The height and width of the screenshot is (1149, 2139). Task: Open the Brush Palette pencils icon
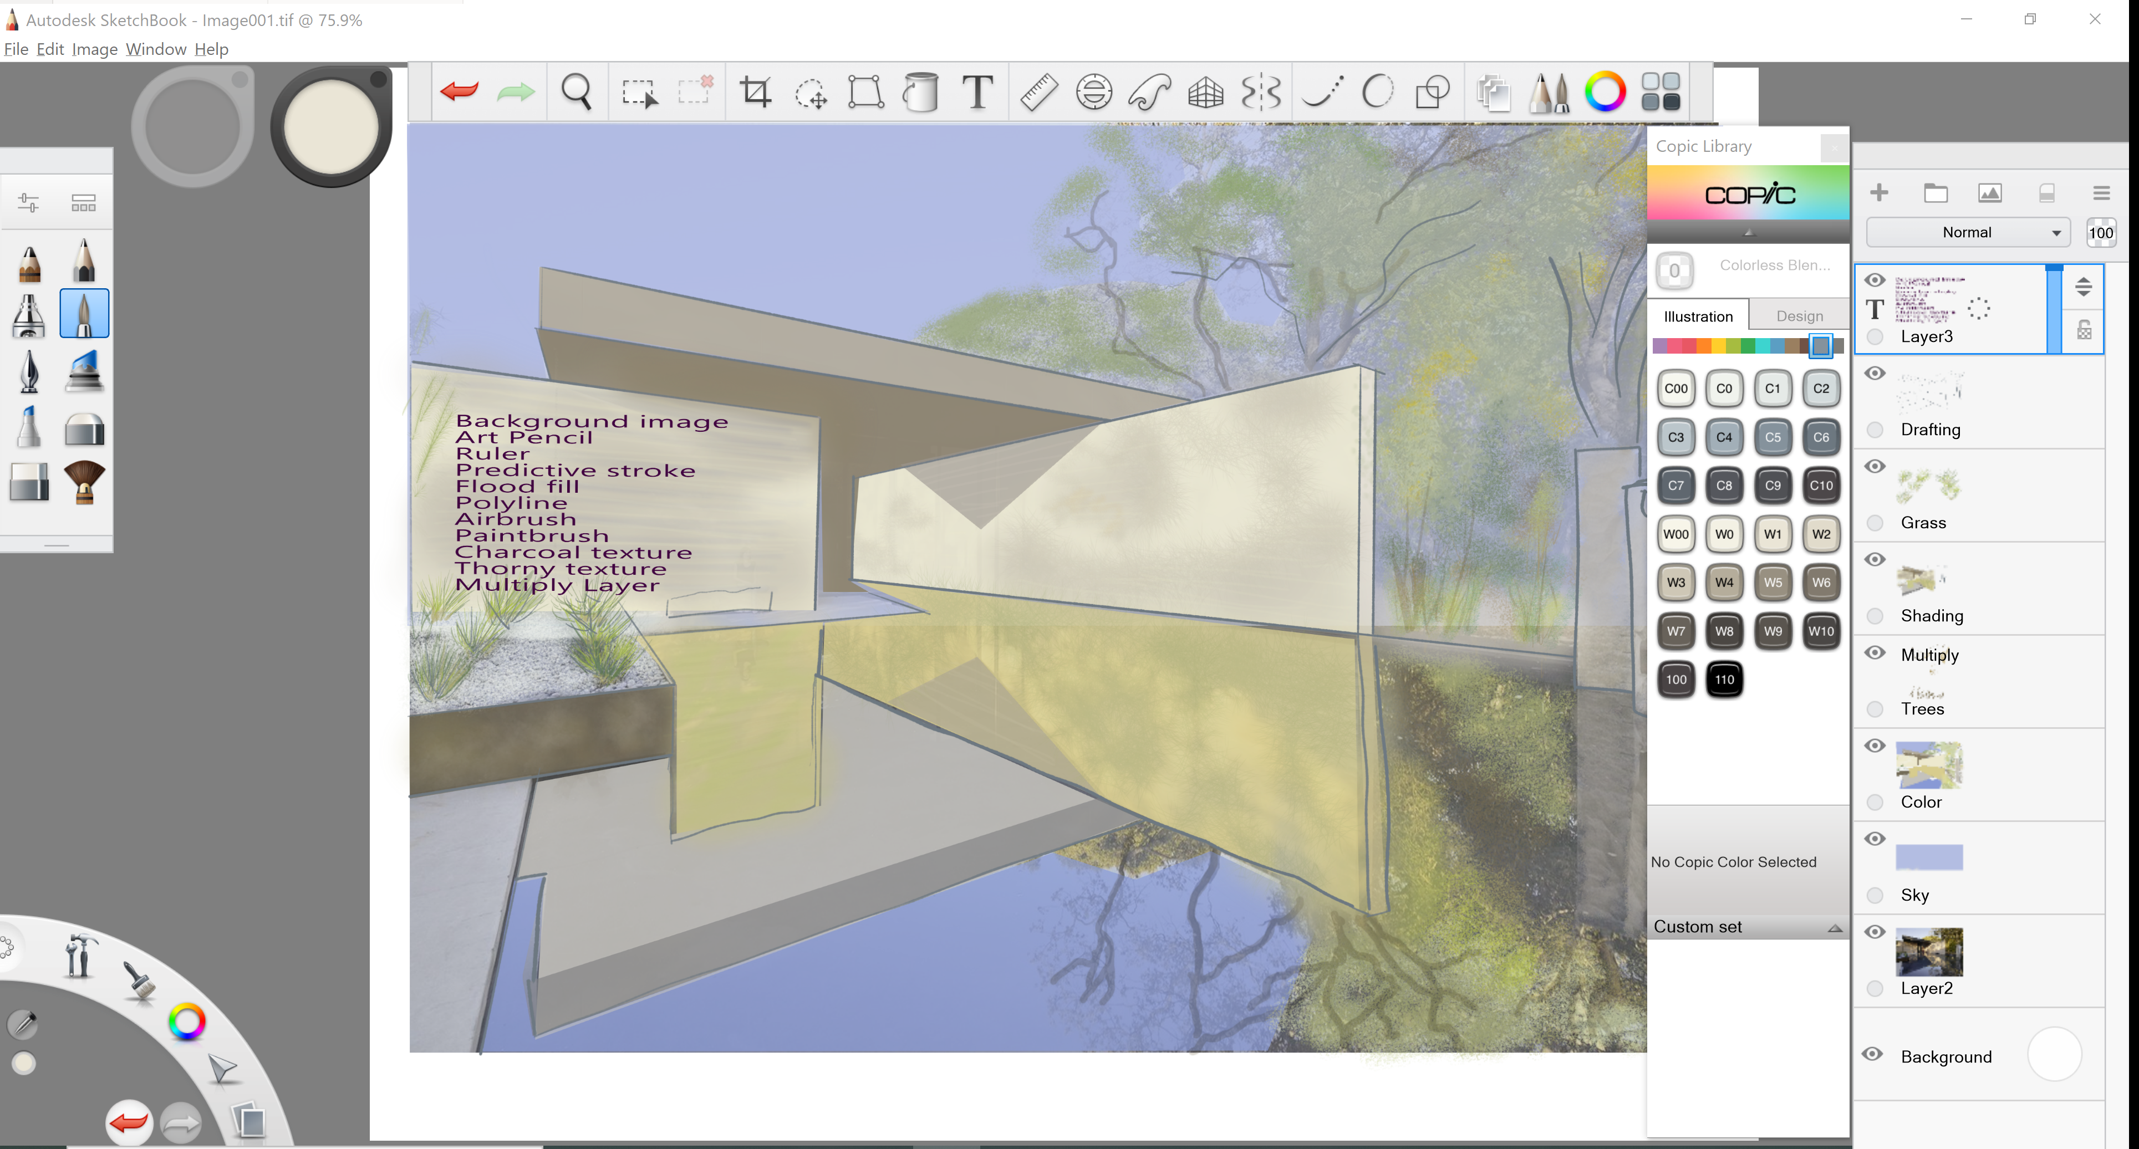pyautogui.click(x=1550, y=91)
